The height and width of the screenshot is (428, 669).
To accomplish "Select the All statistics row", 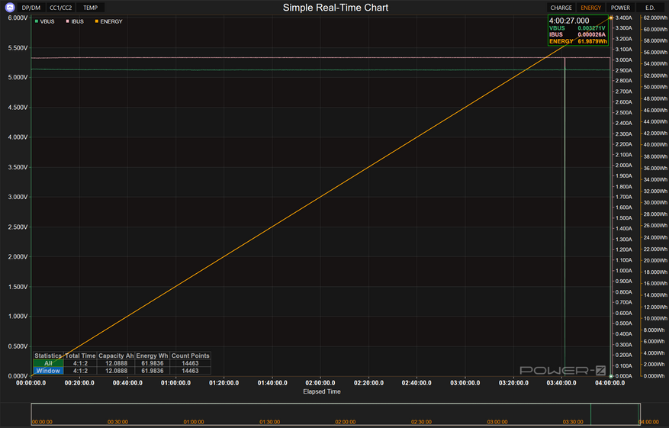I will (x=48, y=363).
